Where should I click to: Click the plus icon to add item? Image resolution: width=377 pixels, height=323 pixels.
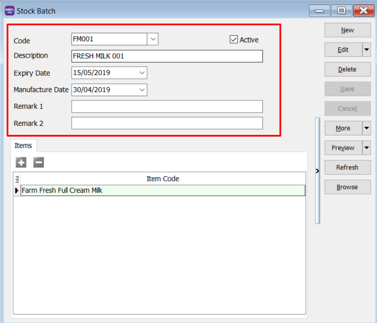tap(21, 162)
